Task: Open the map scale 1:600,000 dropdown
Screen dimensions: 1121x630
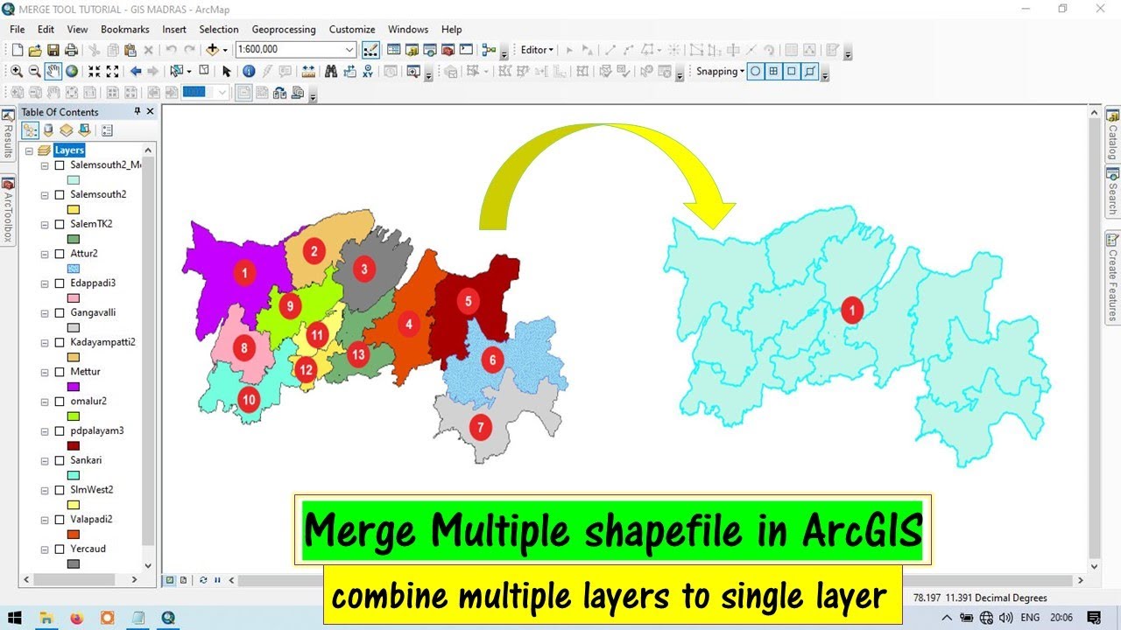Action: 349,50
